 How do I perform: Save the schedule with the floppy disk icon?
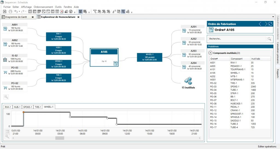coord(5,11)
